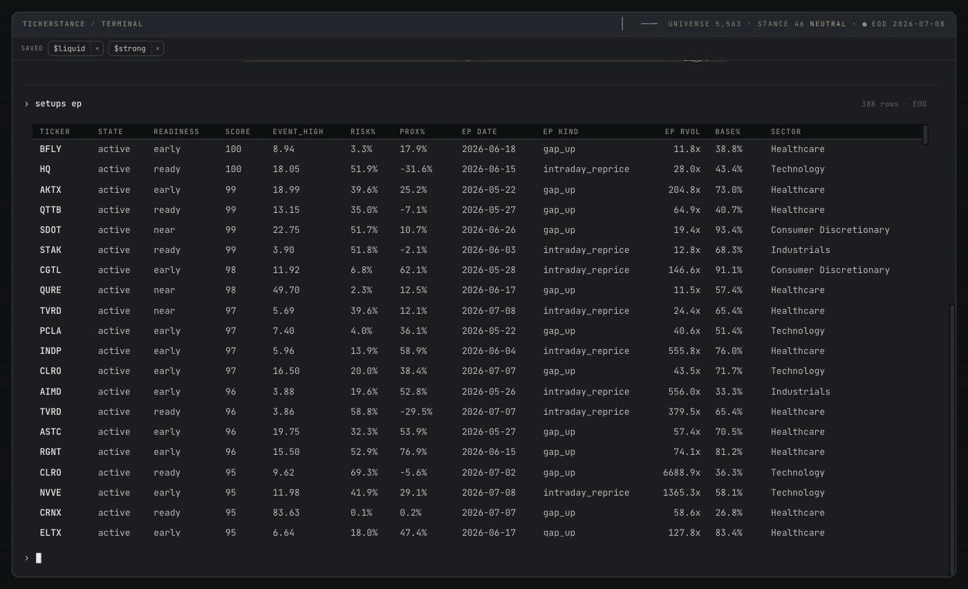Select the $strong saved chip
Image resolution: width=968 pixels, height=589 pixels.
[x=130, y=48]
